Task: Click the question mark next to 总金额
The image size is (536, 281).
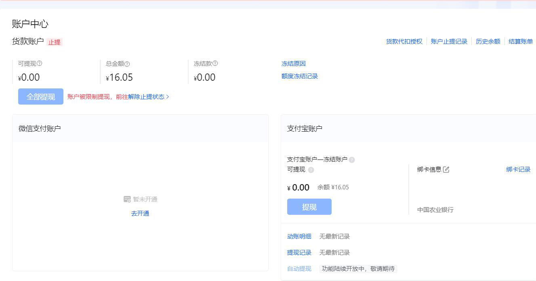Action: pos(127,63)
